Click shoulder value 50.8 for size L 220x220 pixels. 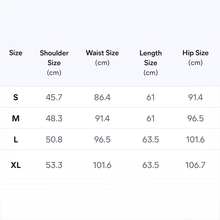coord(54,139)
